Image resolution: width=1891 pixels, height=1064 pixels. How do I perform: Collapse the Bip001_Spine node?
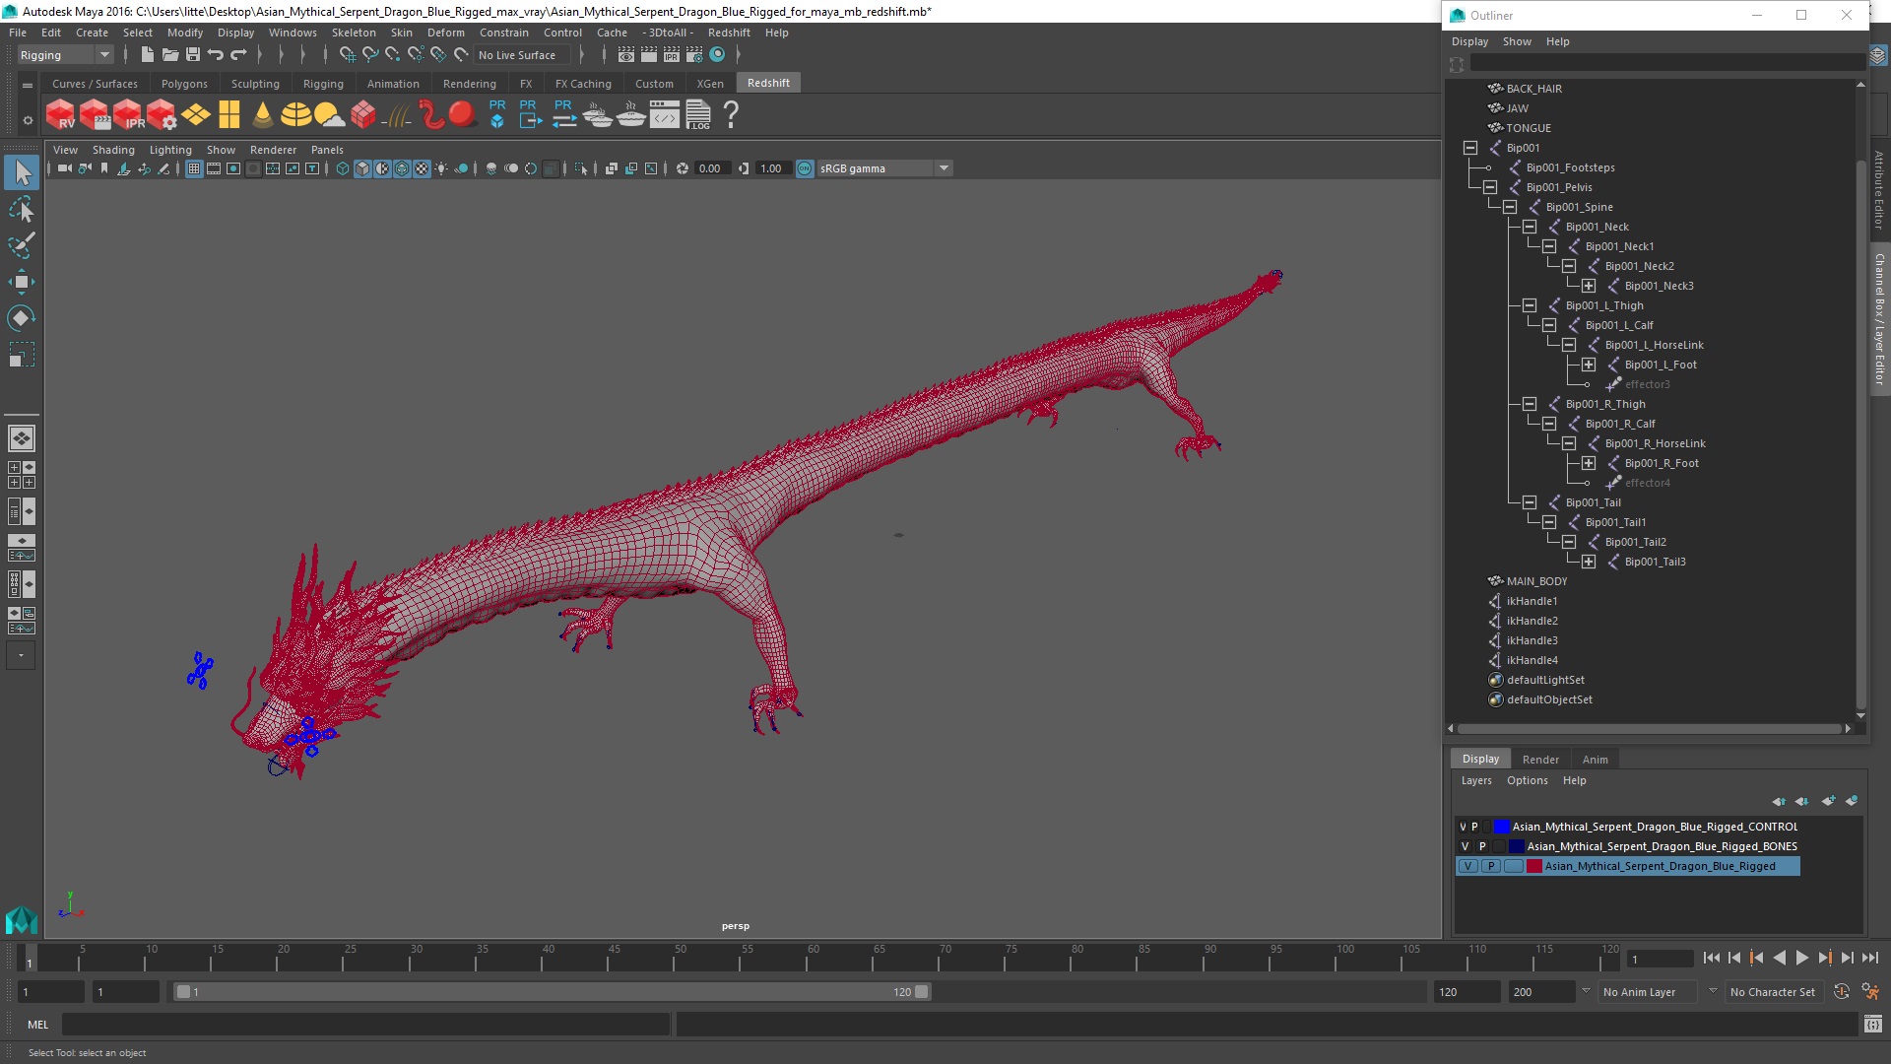point(1510,207)
